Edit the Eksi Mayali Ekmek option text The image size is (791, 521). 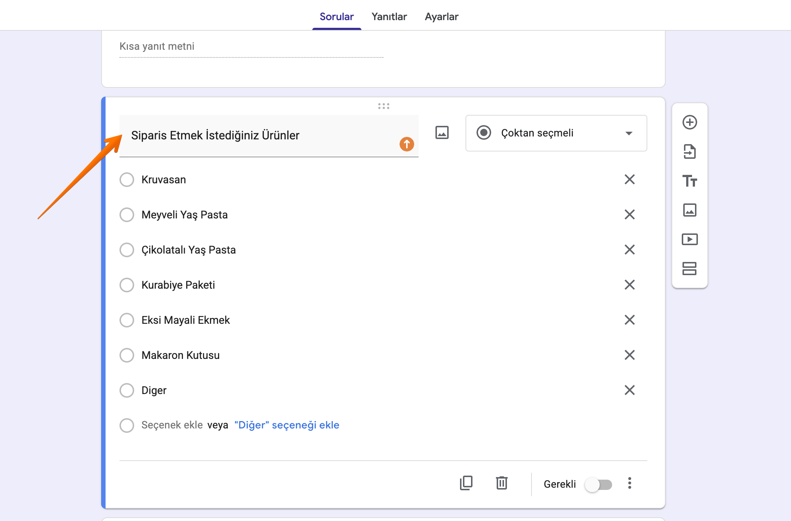[185, 320]
